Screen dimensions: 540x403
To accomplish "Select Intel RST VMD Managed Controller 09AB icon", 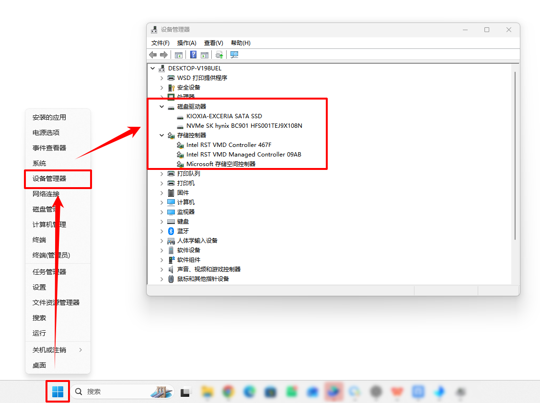I will pyautogui.click(x=180, y=155).
